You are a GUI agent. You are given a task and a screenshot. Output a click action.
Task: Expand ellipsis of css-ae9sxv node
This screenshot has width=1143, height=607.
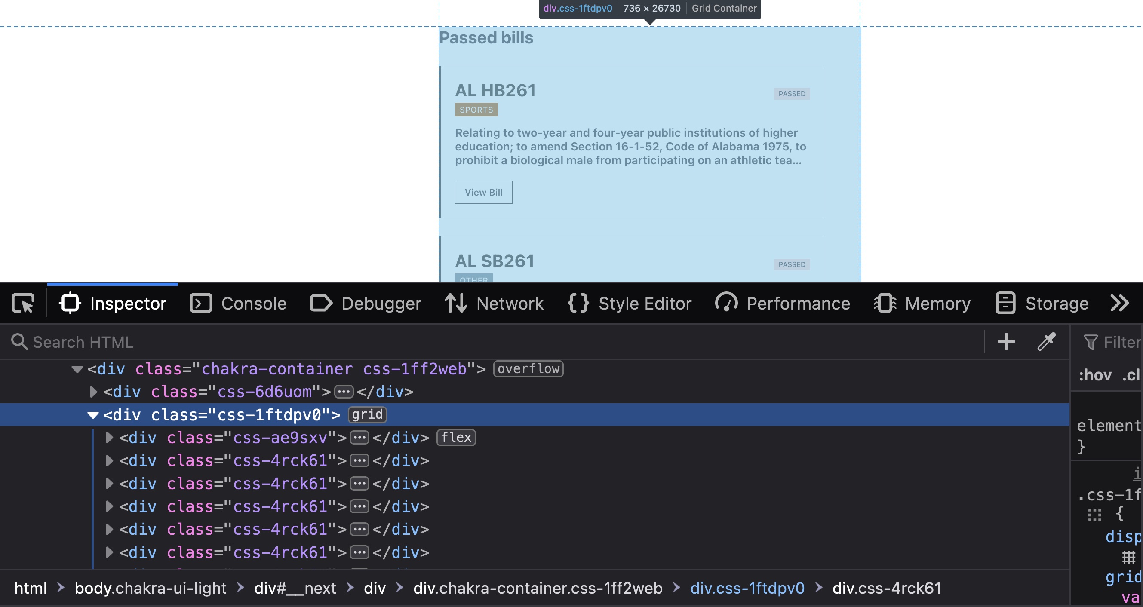[x=359, y=438]
